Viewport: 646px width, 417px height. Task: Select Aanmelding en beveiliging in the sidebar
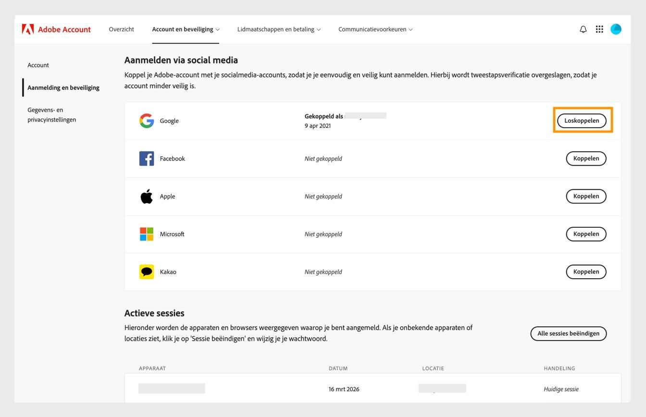pyautogui.click(x=63, y=87)
